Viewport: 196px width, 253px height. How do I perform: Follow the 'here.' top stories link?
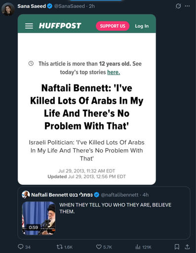(x=114, y=72)
